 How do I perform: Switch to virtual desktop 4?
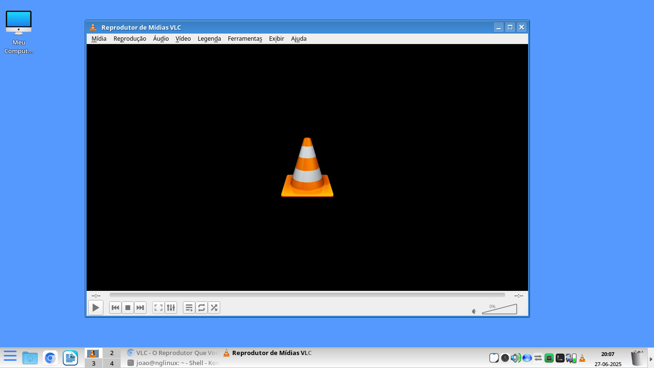pyautogui.click(x=112, y=363)
